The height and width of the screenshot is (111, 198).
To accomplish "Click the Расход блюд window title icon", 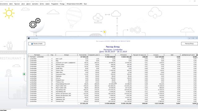I will click(29, 38).
